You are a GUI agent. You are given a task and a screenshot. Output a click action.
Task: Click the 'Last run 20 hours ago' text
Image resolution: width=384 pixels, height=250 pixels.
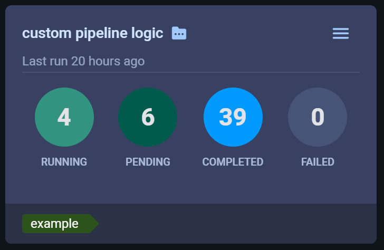[83, 61]
